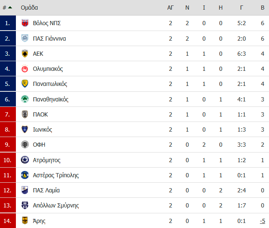Click the Ολυμπιακός red logo icon

[x=25, y=69]
